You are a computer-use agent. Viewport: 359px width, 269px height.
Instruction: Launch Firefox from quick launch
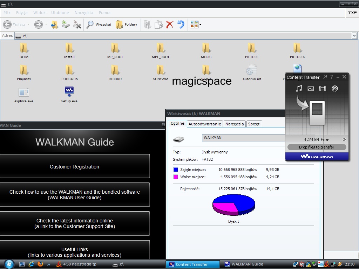(40, 264)
